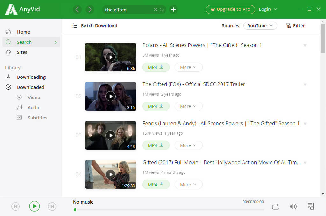The height and width of the screenshot is (216, 326).
Task: Play the Gifted (2017) Full Movie thumbnail
Action: coord(111,174)
